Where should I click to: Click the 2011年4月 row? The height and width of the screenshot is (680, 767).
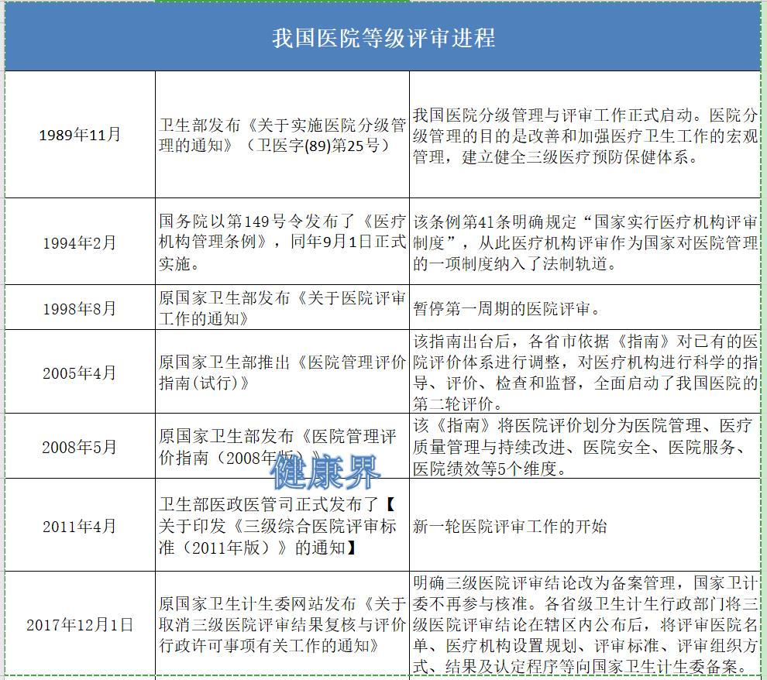(80, 525)
